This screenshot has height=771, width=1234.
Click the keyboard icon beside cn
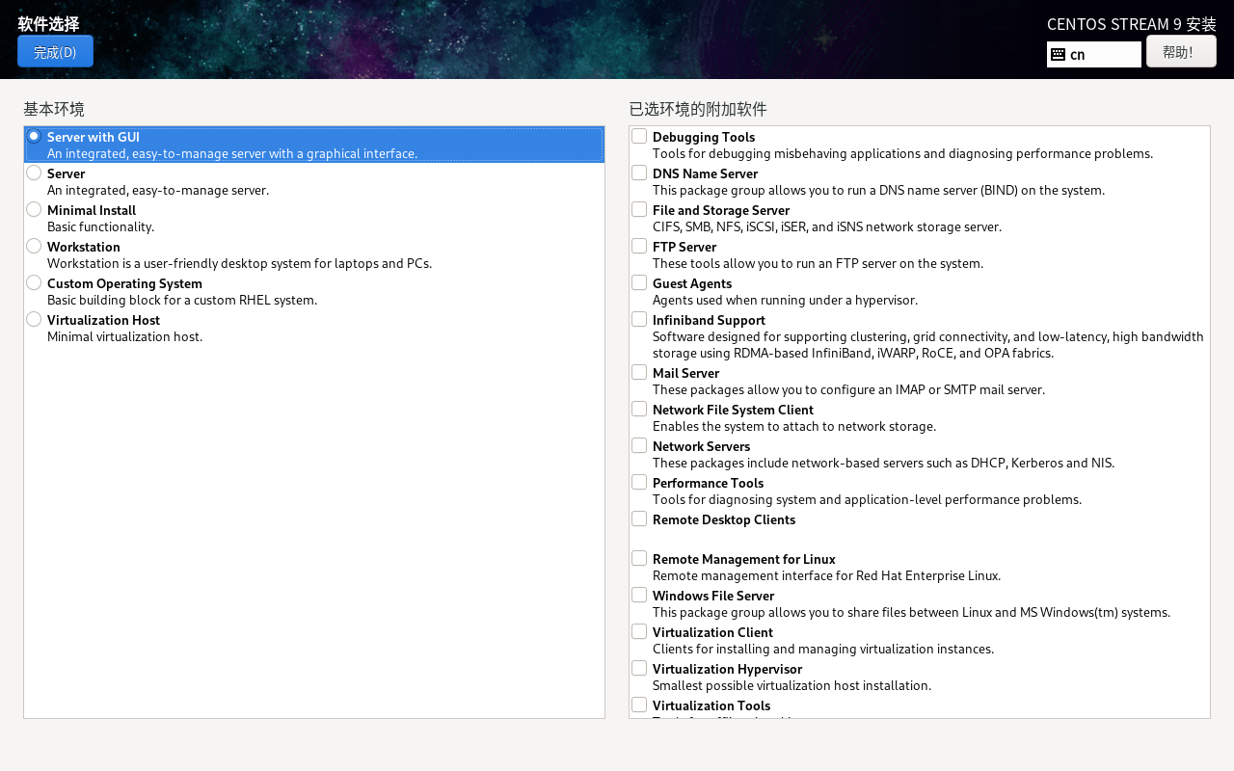pyautogui.click(x=1058, y=54)
